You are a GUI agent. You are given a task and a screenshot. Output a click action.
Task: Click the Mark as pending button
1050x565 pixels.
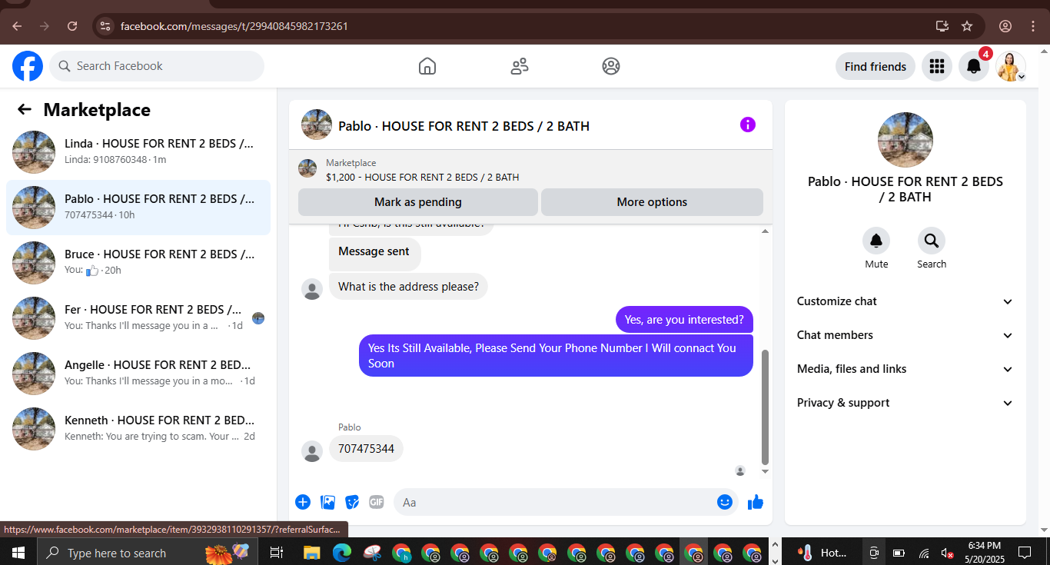tap(418, 202)
